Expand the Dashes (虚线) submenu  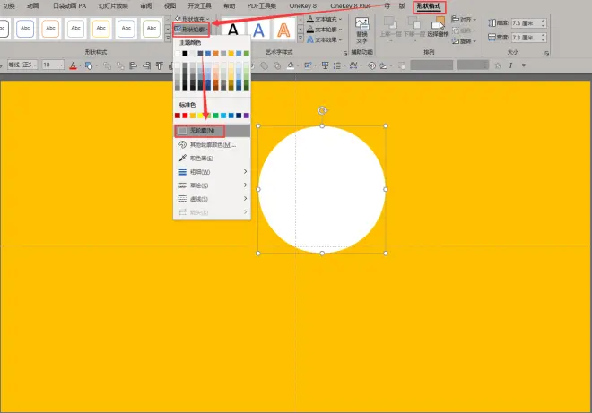coord(212,199)
